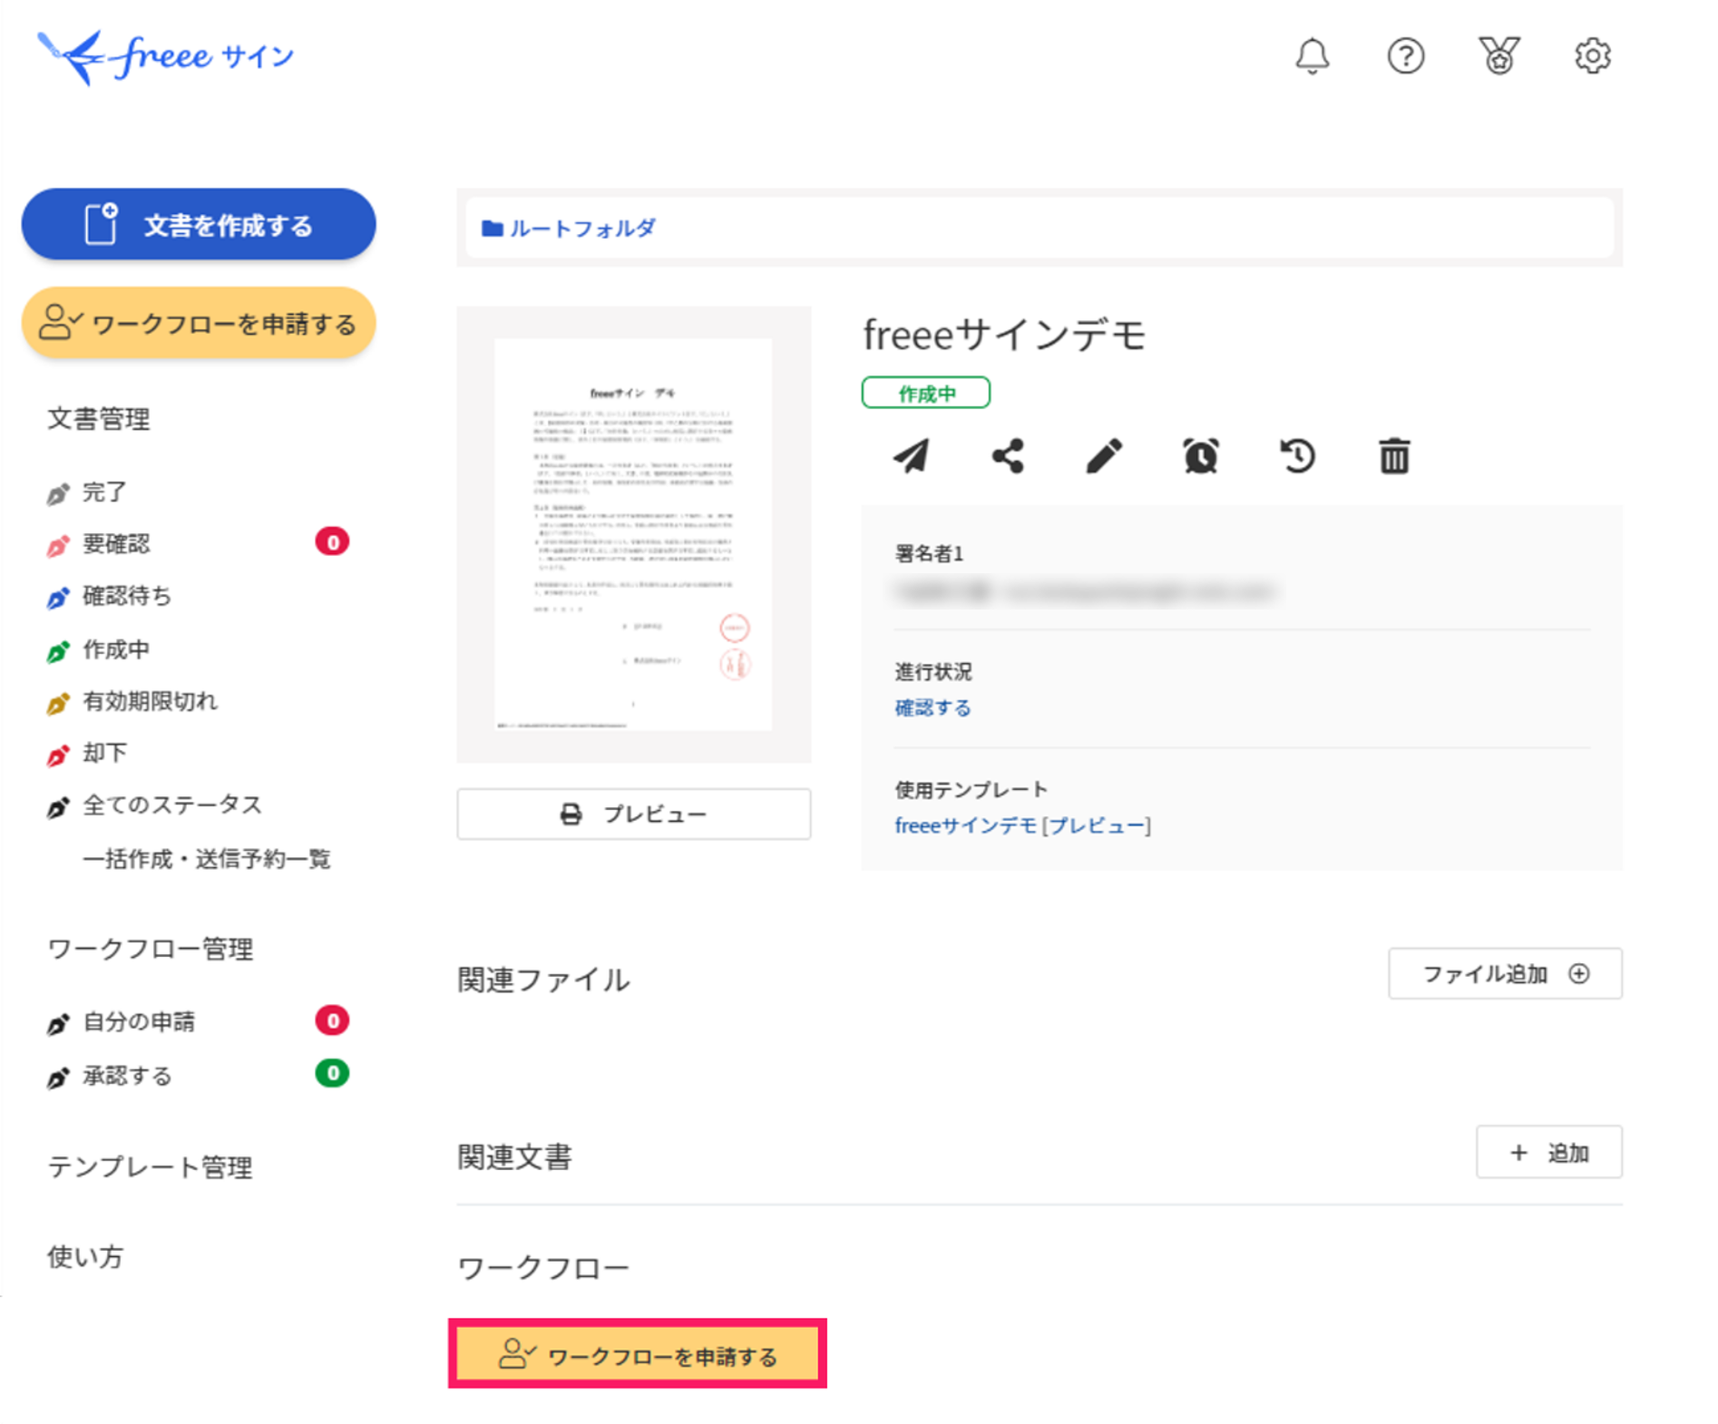Click the [プレビュー] template link

click(x=1098, y=825)
